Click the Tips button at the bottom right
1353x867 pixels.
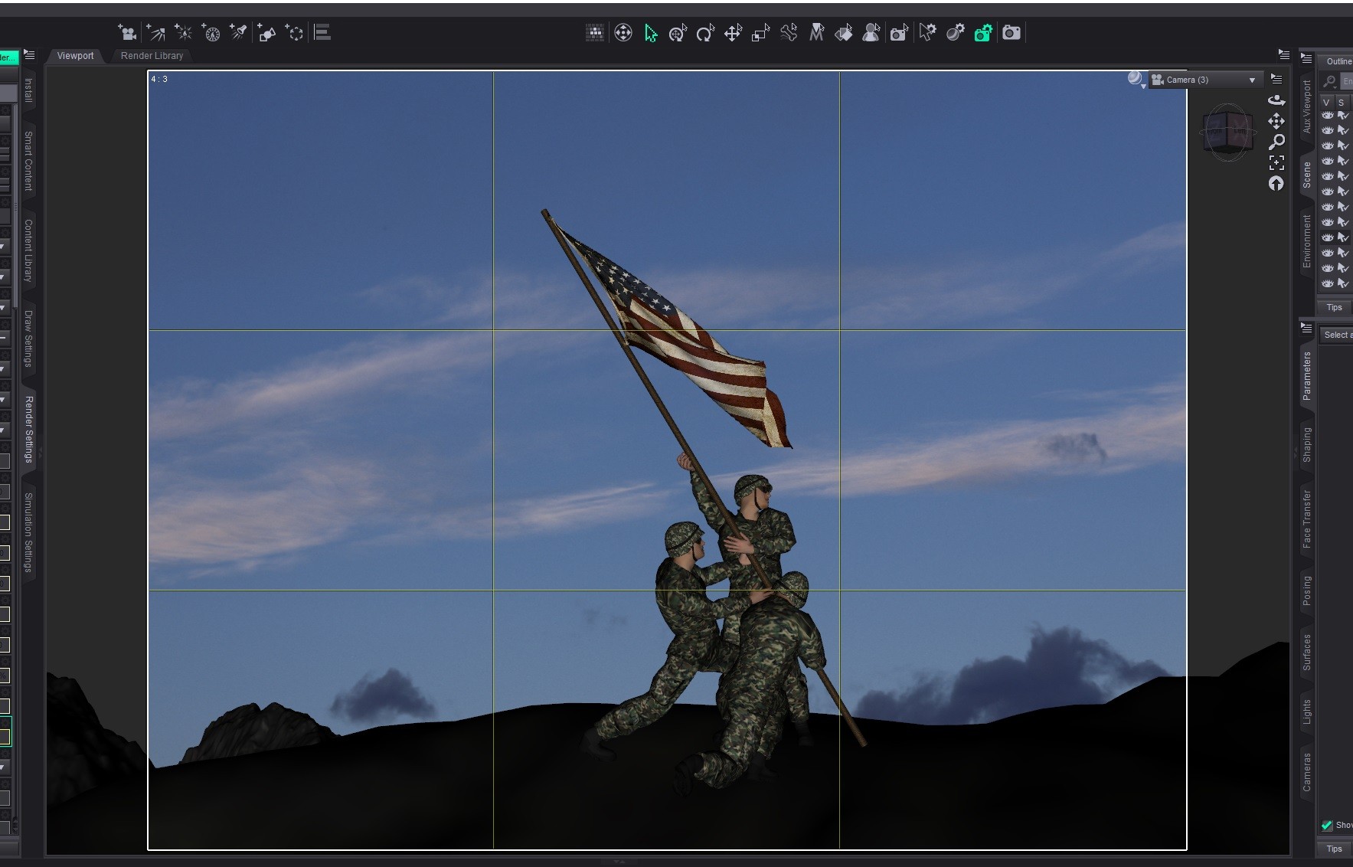pyautogui.click(x=1335, y=849)
